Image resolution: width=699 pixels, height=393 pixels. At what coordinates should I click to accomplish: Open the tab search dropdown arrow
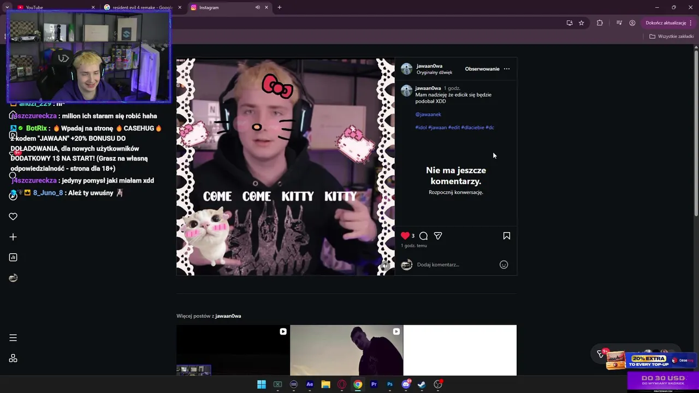click(7, 7)
